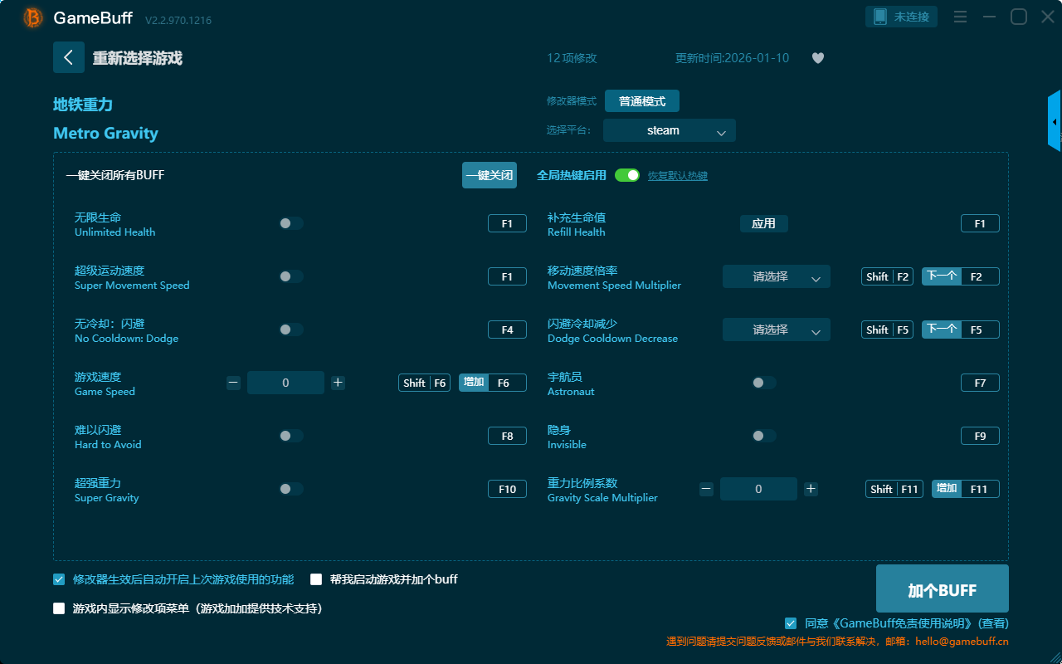Open Movement Speed Multiplier dropdown
The width and height of the screenshot is (1062, 664).
(776, 276)
